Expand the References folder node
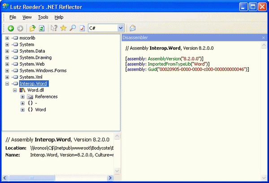This screenshot has height=183, width=269. 22,96
